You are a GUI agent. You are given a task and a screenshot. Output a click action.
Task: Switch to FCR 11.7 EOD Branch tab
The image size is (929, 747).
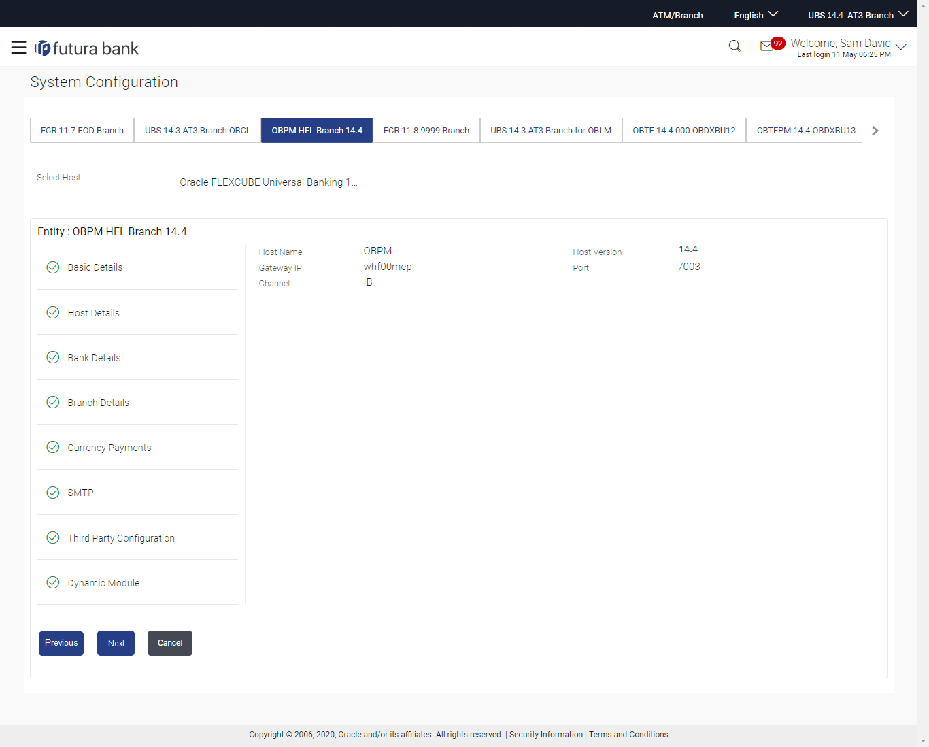pyautogui.click(x=82, y=131)
